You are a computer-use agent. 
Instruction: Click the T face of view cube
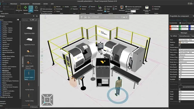click(x=47, y=100)
